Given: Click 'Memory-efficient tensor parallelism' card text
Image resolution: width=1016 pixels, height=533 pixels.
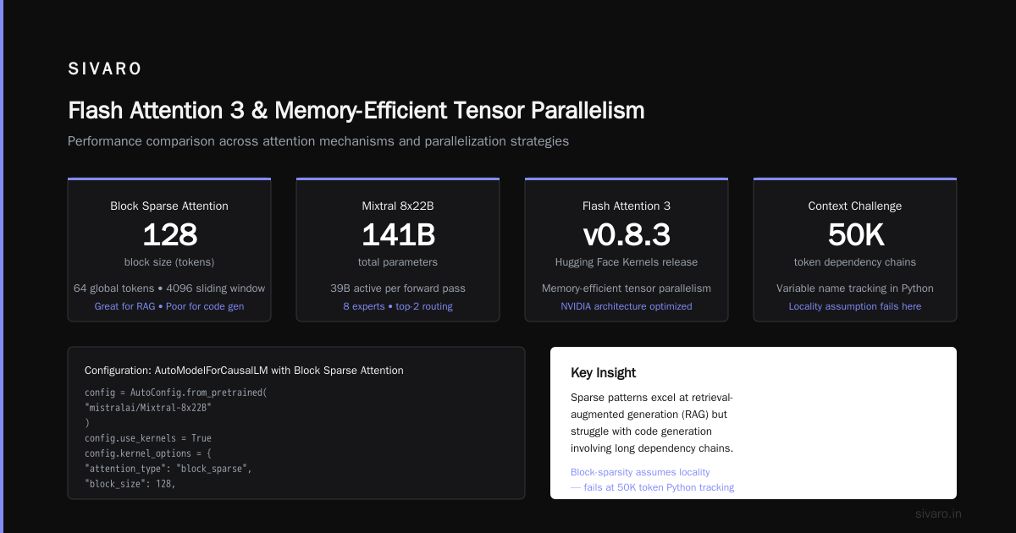Looking at the screenshot, I should click(x=627, y=288).
